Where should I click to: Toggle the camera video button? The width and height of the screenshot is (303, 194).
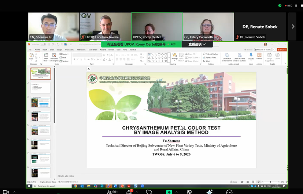(6, 192)
